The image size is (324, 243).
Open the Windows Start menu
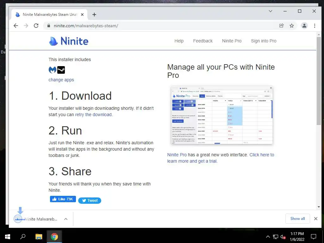click(x=8, y=237)
